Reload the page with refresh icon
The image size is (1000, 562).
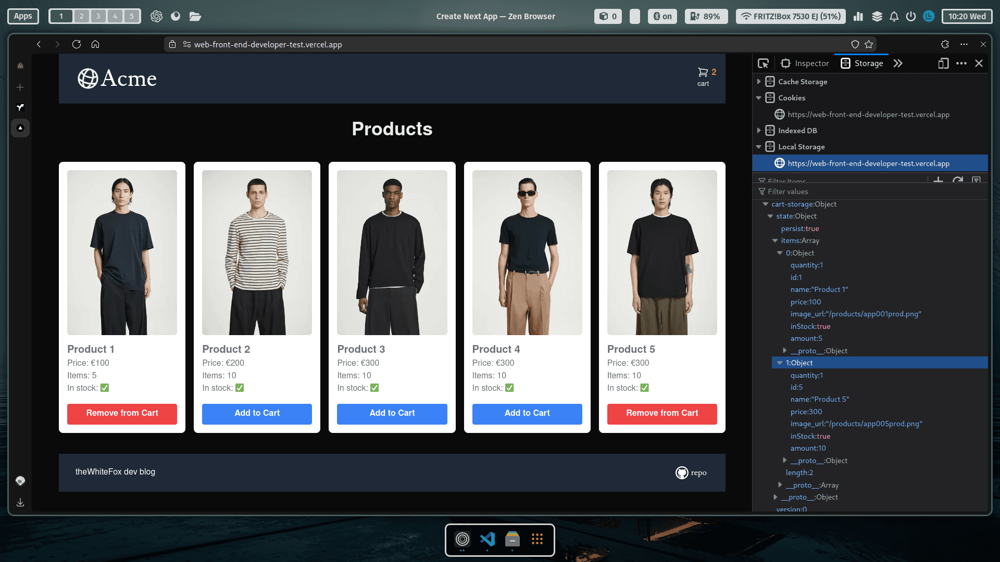77,44
